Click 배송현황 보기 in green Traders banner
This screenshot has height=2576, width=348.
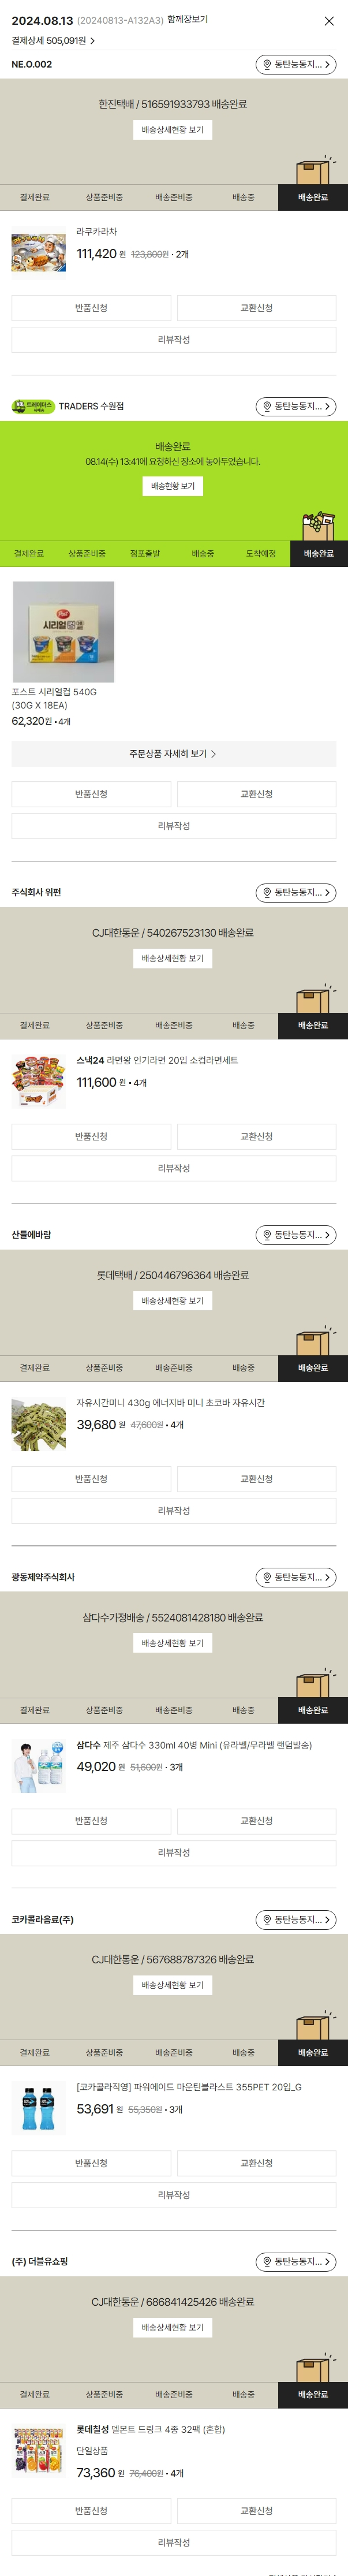coord(172,486)
